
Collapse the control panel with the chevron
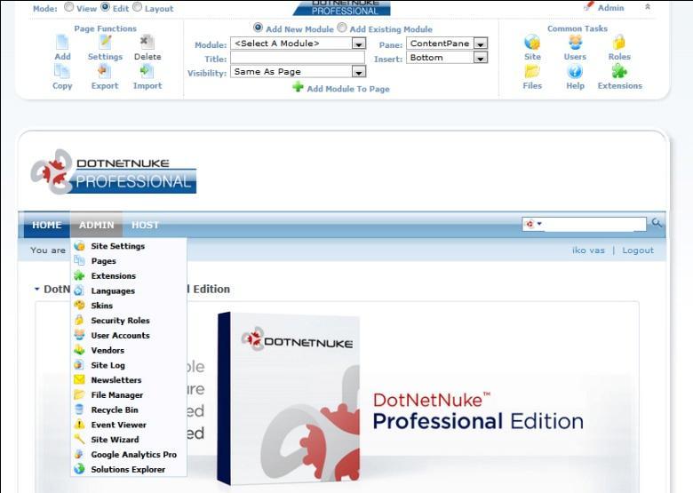click(648, 7)
